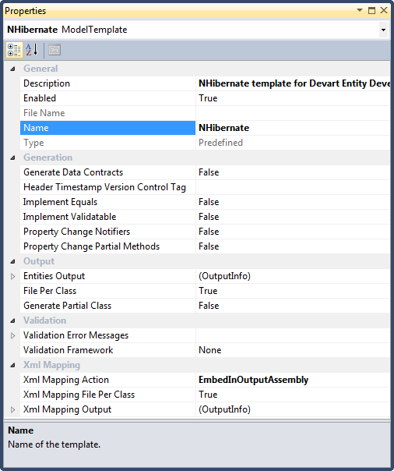
Task: Open the Property Pages icon
Action: 55,50
